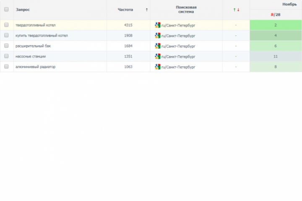Click the green and red change arrows header
This screenshot has height=201, width=302.
point(236,10)
